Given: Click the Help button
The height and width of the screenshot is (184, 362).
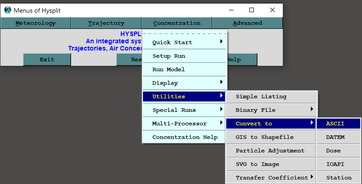Looking at the screenshot, I should (242, 60).
